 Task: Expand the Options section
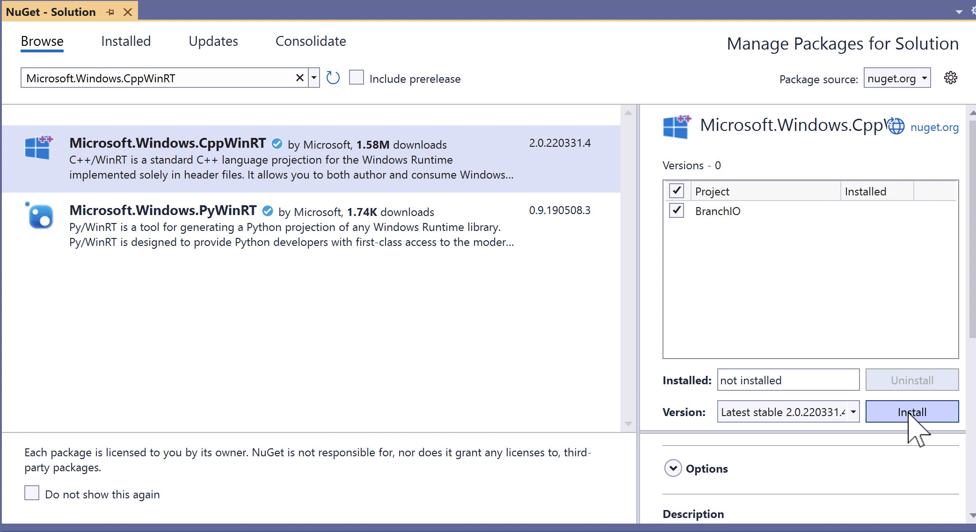pyautogui.click(x=673, y=468)
